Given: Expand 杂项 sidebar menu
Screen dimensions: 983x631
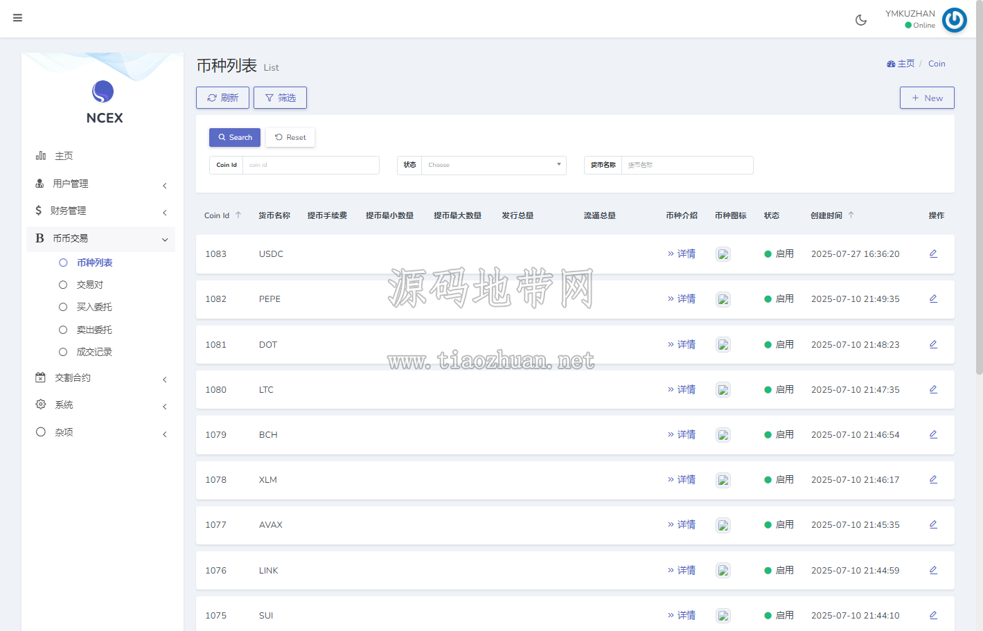Looking at the screenshot, I should 100,432.
